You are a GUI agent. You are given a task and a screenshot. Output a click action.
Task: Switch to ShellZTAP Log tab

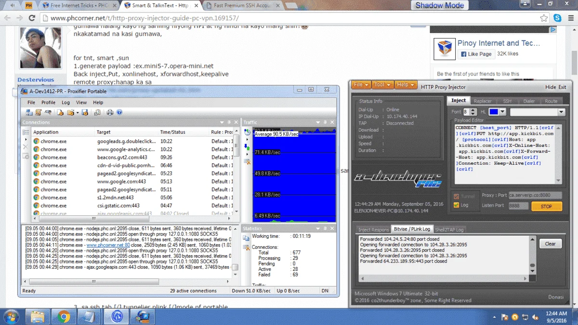449,230
